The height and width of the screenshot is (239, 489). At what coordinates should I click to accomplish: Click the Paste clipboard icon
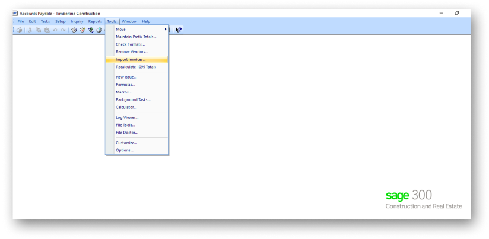(x=47, y=30)
